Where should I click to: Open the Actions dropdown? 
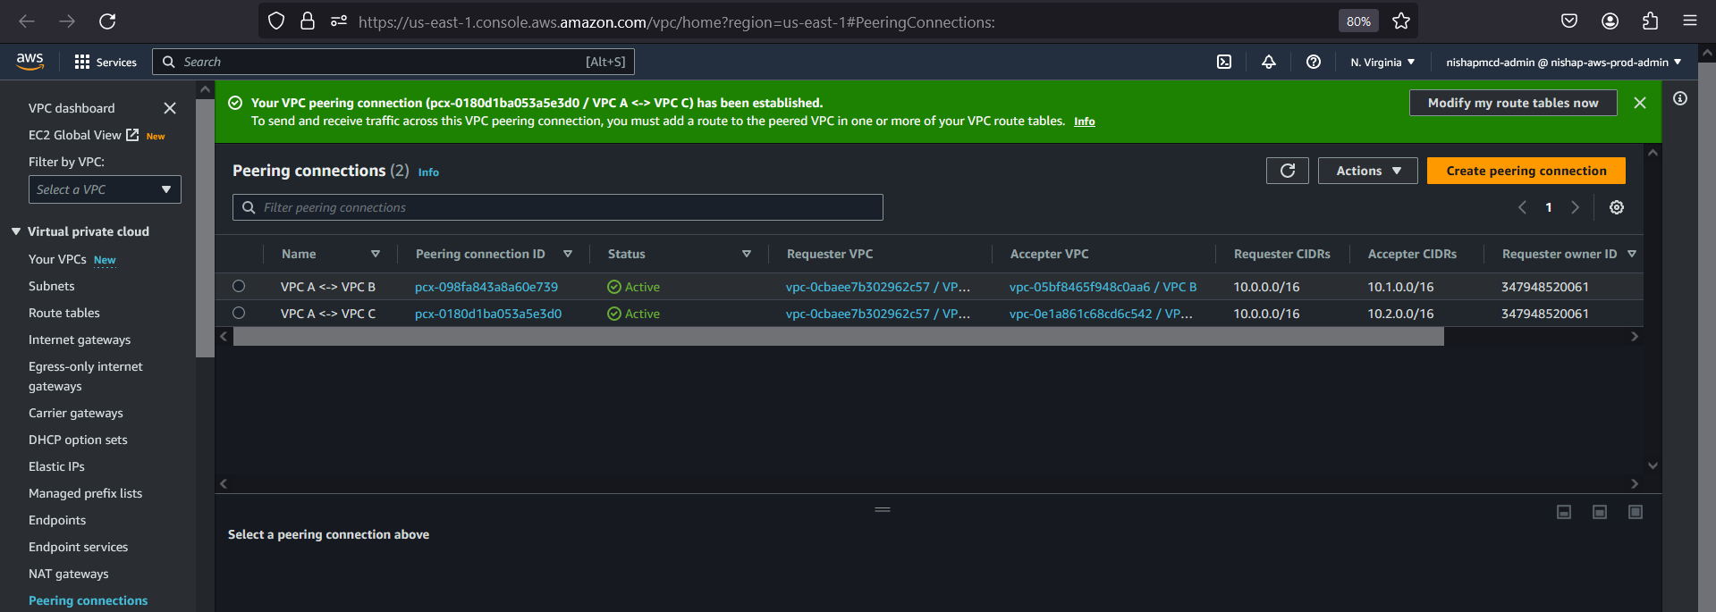click(x=1367, y=171)
